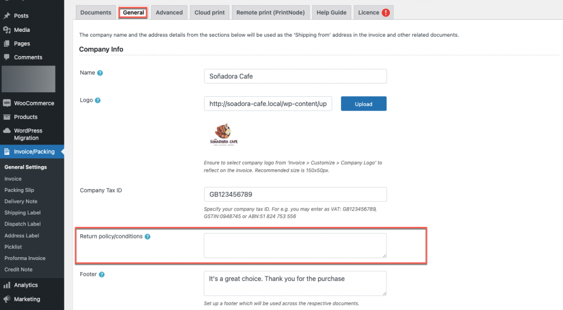
Task: Click the help icon next to Footer
Action: [102, 274]
